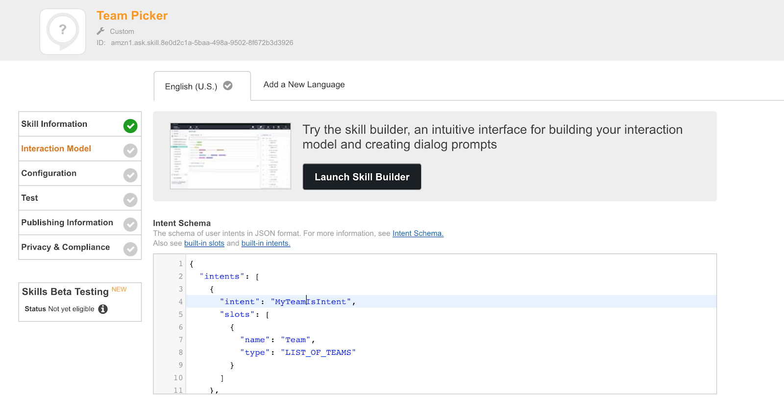The width and height of the screenshot is (784, 414).
Task: Click line number 7 in gutter
Action: (x=180, y=340)
